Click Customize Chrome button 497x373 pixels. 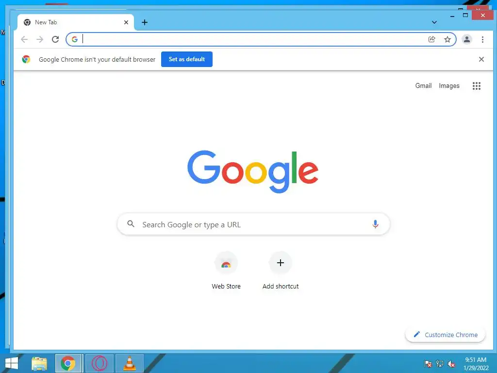(446, 335)
